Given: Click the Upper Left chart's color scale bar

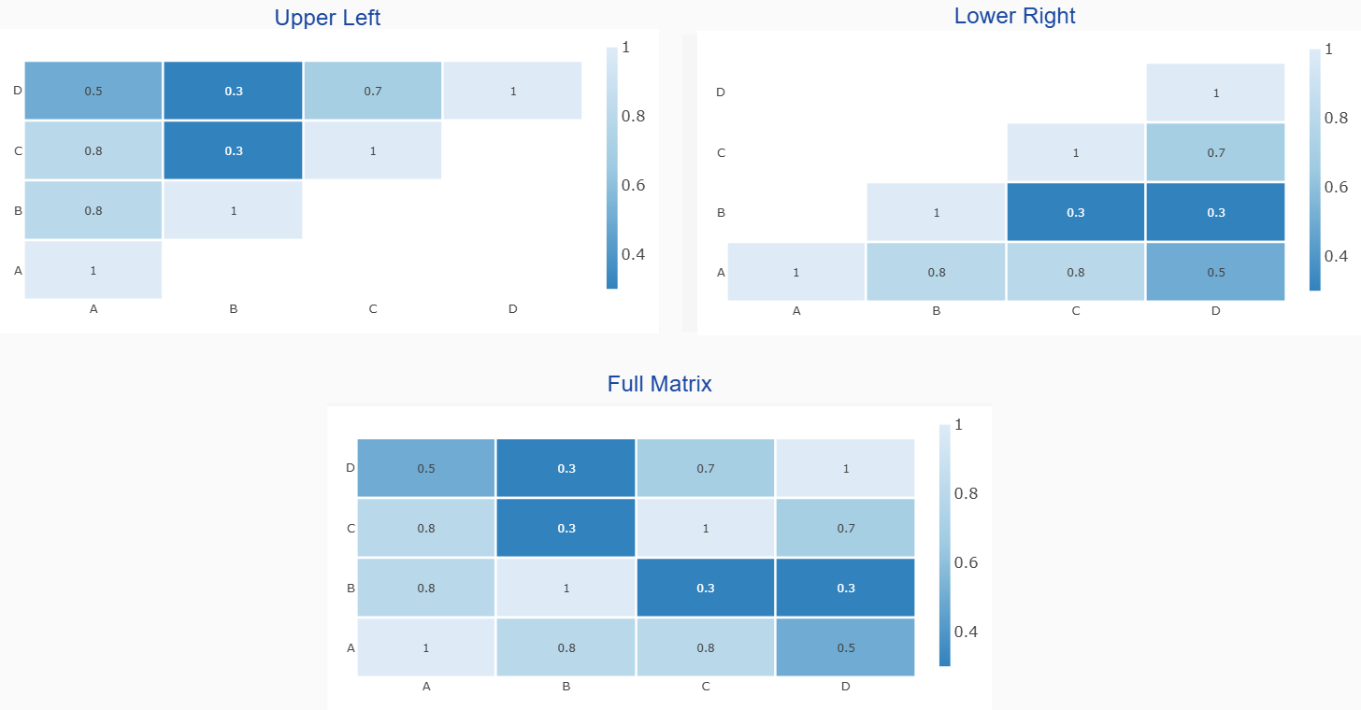Looking at the screenshot, I should click(611, 168).
